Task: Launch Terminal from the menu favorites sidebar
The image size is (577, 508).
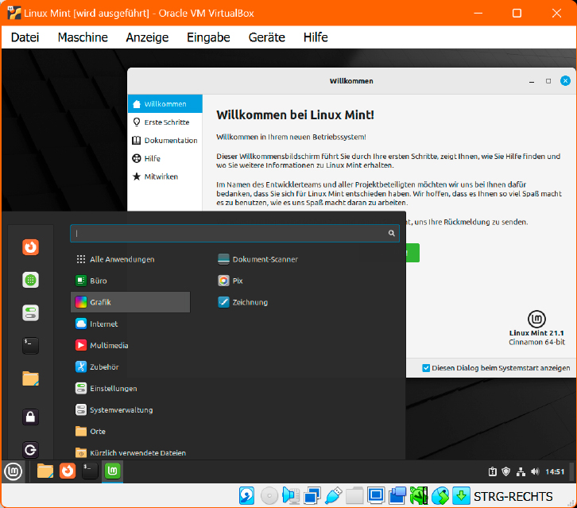Action: coord(30,346)
